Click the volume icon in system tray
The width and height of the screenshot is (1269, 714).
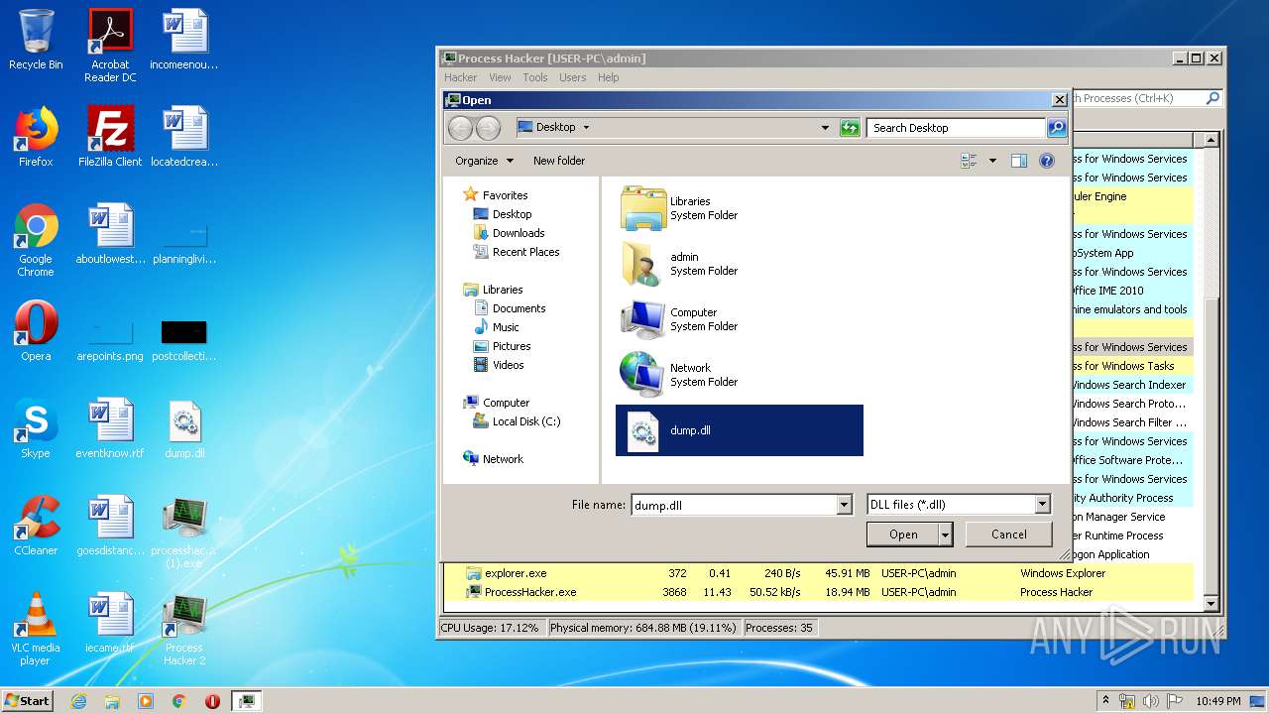click(x=1150, y=701)
